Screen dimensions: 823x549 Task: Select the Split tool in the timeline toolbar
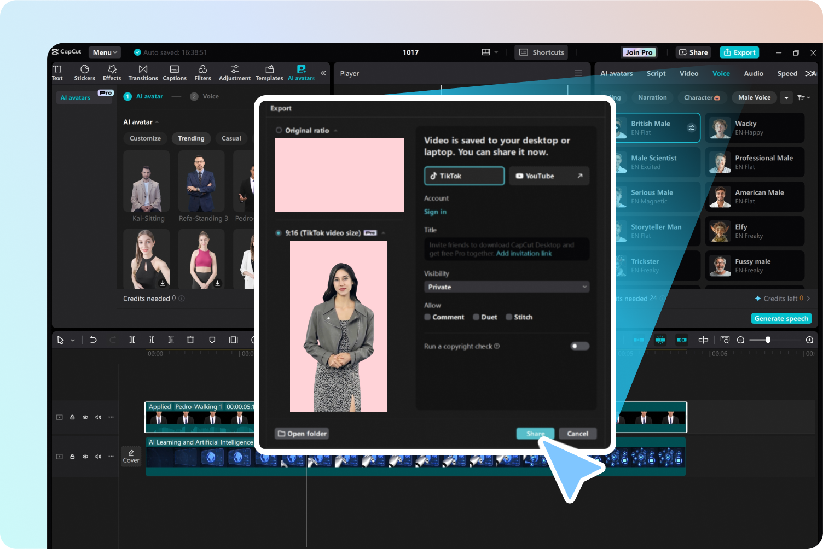(132, 340)
